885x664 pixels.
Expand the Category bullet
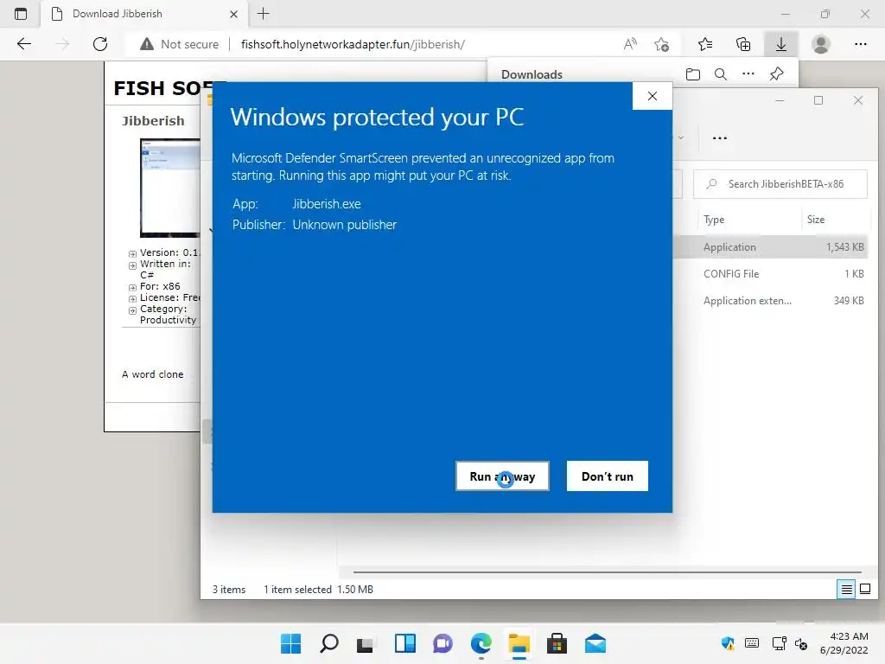click(x=132, y=310)
